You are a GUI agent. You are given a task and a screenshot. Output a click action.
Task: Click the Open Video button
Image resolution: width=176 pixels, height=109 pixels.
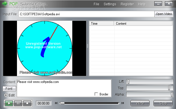(164, 14)
